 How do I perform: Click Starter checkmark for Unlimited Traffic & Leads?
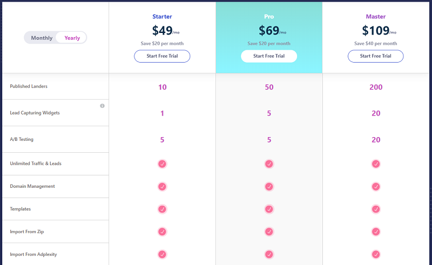click(x=163, y=164)
